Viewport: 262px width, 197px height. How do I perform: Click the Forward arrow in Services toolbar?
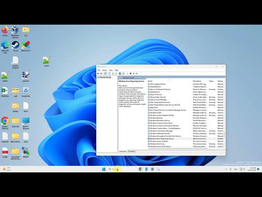(x=101, y=73)
